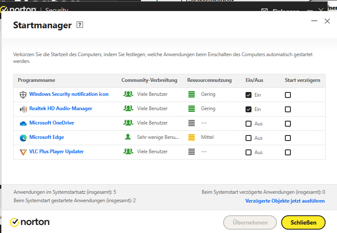Screen dimensions: 337x233
Task: Click Verzögerte Objekte jetzt ausführen link
Action: click(x=285, y=201)
